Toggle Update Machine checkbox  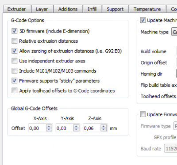(x=143, y=20)
